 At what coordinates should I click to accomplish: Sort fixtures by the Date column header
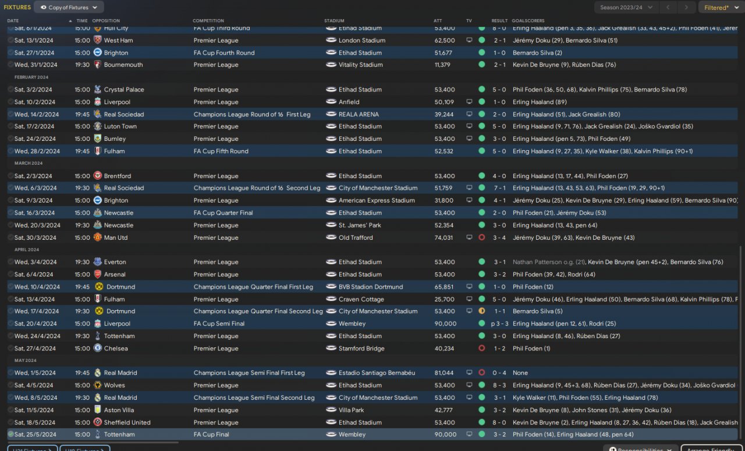[x=13, y=21]
